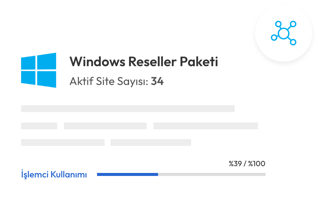Screen dimensions: 319x197
Task: Select the bottom-left pane of the Windows logo
Action: pyautogui.click(x=28, y=78)
